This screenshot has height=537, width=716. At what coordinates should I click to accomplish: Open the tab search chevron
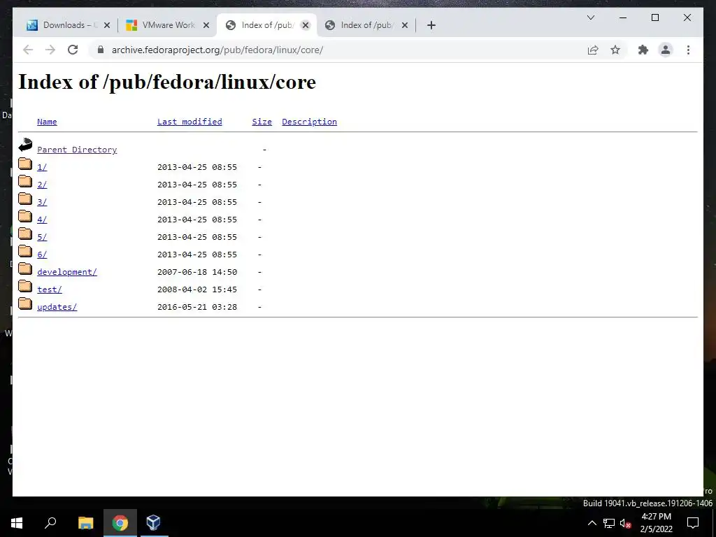click(x=590, y=17)
